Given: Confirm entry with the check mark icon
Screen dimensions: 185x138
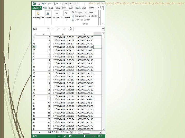Looking at the screenshot, I should 64,29.
